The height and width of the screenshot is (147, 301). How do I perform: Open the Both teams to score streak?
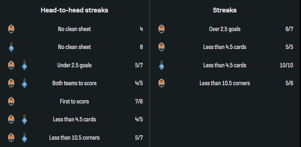(74, 83)
